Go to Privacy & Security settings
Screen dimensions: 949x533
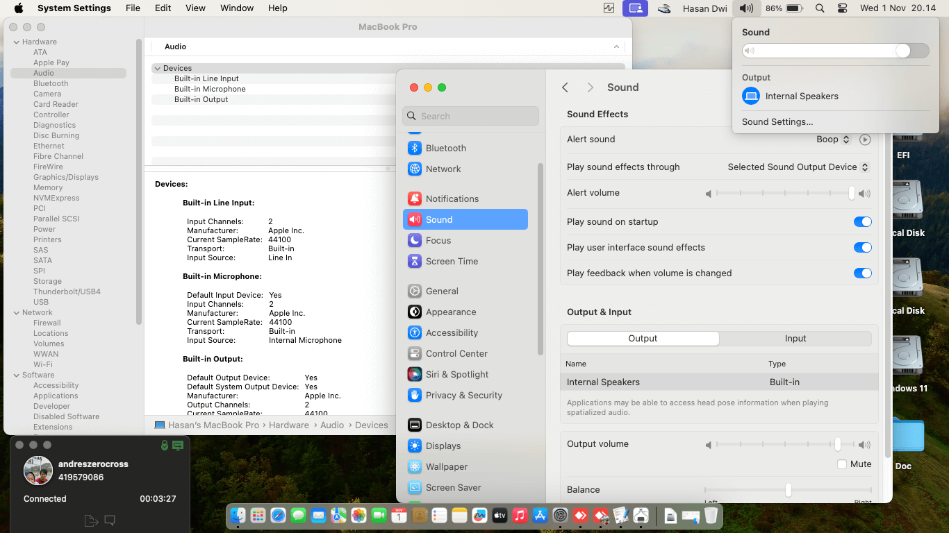click(x=463, y=395)
